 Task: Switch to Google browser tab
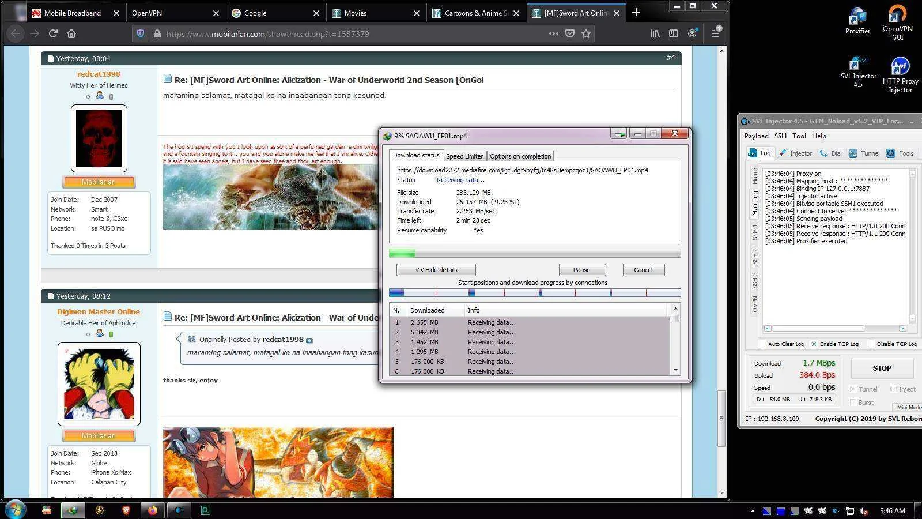[275, 13]
